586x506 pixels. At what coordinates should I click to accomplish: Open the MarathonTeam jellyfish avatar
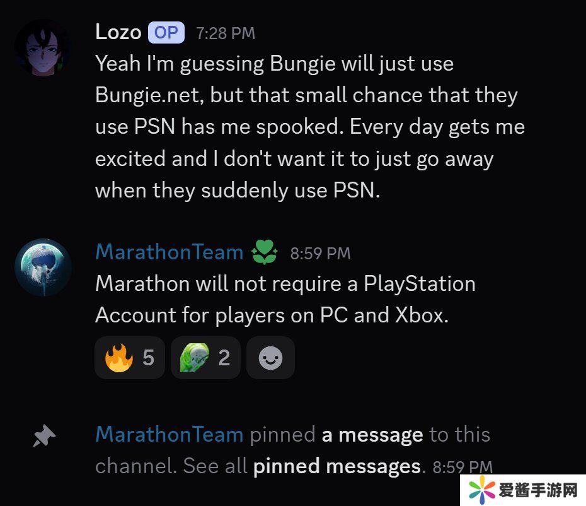(x=43, y=268)
